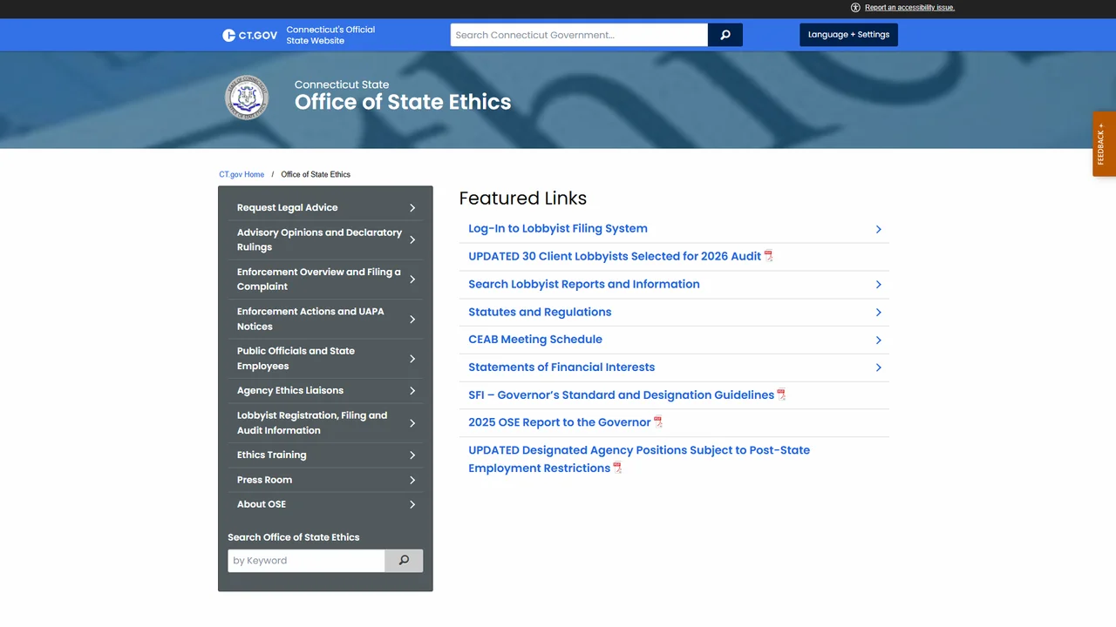This screenshot has height=627, width=1116.
Task: Click PDF icon beside 2026 Audit link
Action: tap(768, 256)
